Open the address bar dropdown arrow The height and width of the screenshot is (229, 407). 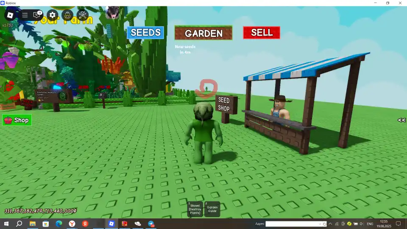320,224
